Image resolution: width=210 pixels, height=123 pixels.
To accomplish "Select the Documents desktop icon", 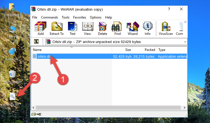I will click(x=13, y=10).
